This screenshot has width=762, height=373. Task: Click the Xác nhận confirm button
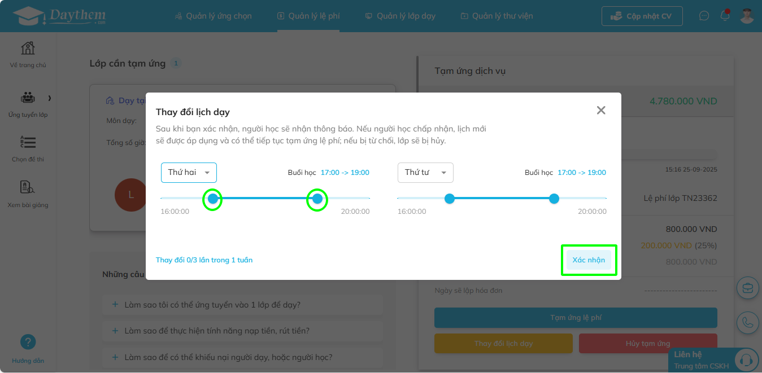coord(589,260)
